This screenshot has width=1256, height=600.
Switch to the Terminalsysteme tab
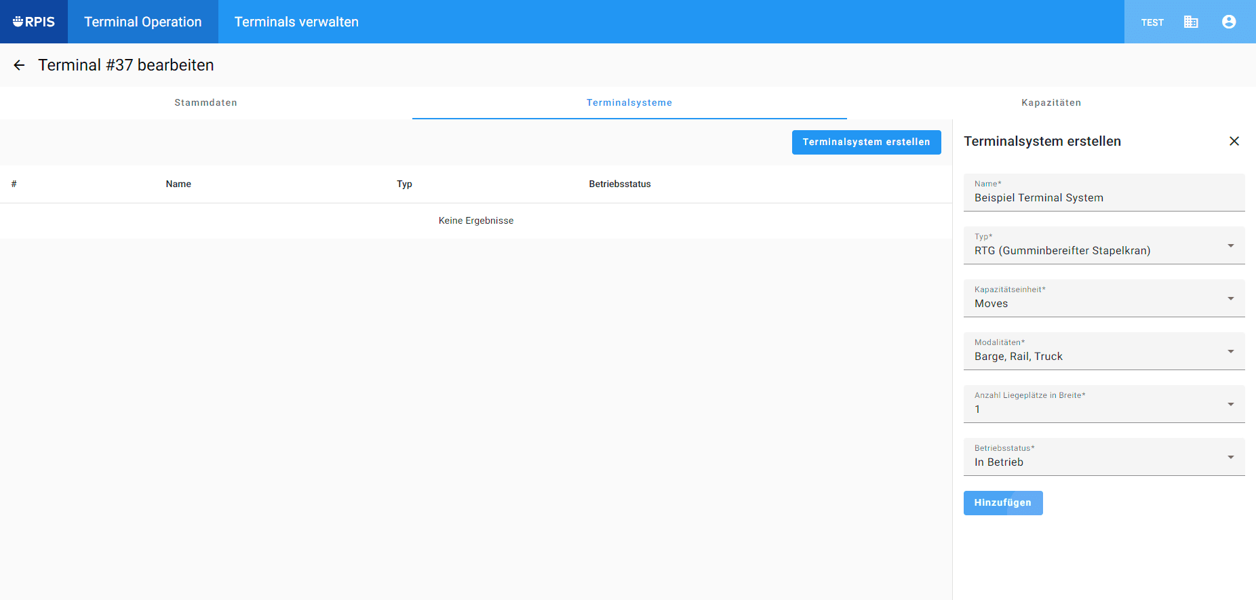629,103
